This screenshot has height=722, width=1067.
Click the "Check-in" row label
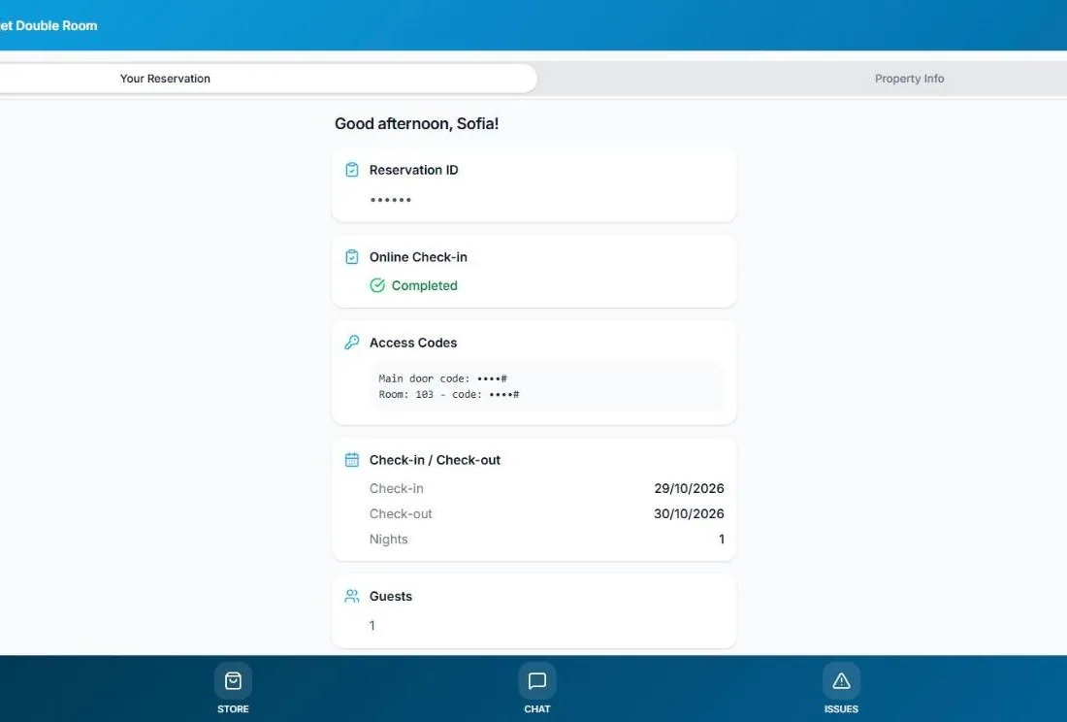pyautogui.click(x=396, y=488)
